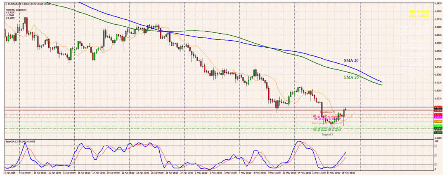Click the blue 'SMA 20' label
Viewport: 447px width, 177px height.
[351, 61]
